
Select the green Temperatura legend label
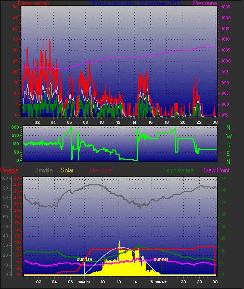(x=178, y=170)
